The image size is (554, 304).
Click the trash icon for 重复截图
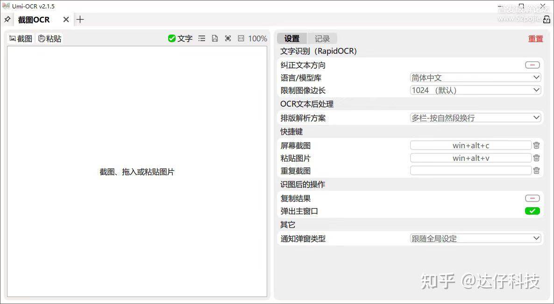pos(536,171)
